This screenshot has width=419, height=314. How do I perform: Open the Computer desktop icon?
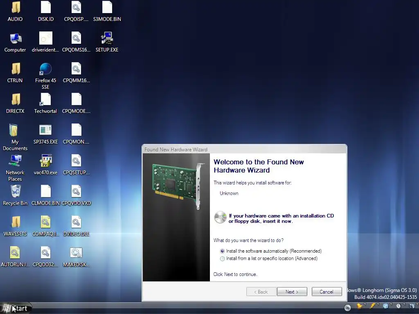(15, 39)
